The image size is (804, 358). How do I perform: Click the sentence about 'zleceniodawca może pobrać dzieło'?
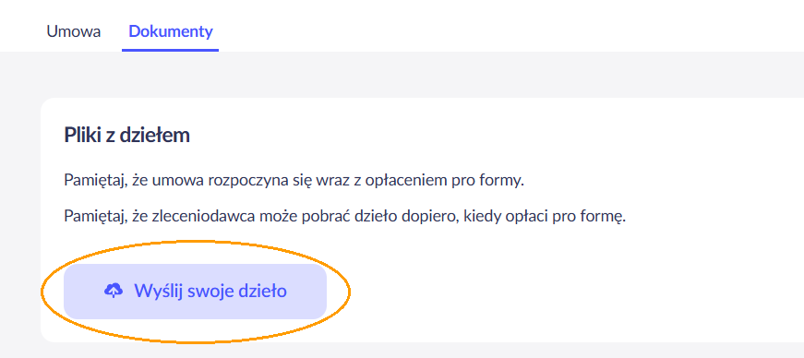pyautogui.click(x=345, y=216)
